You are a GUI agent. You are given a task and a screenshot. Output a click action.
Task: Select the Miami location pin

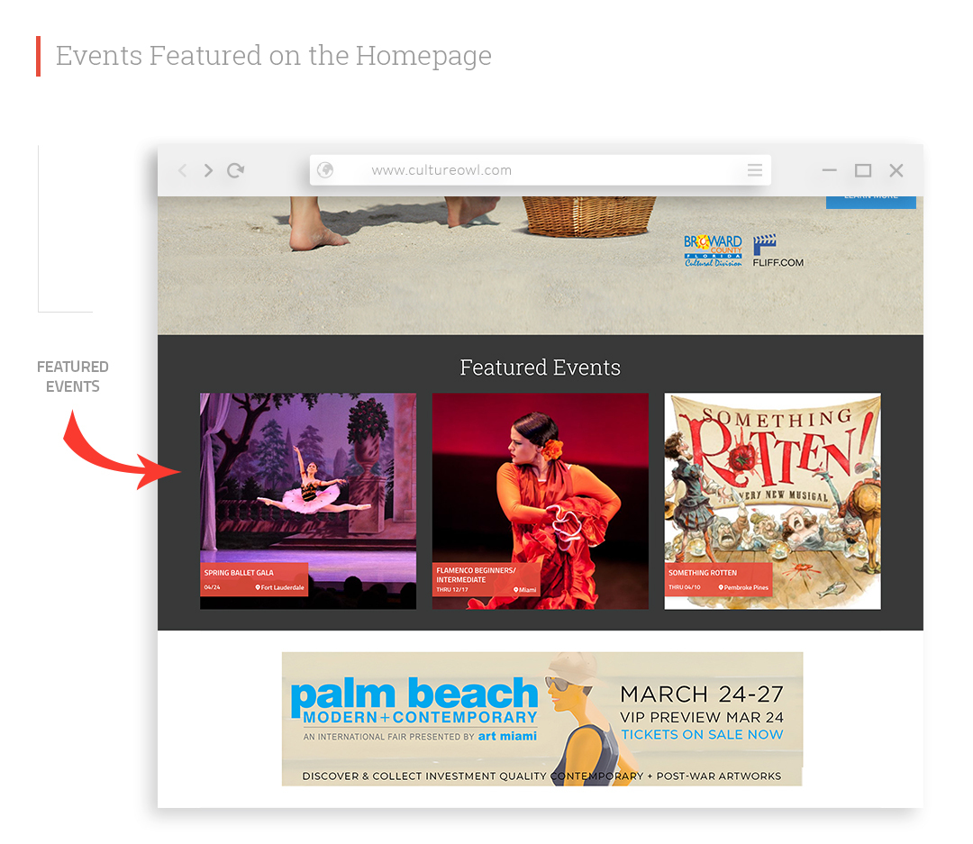click(516, 591)
